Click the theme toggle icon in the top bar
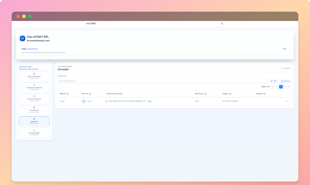The height and width of the screenshot is (185, 310). pyautogui.click(x=222, y=24)
